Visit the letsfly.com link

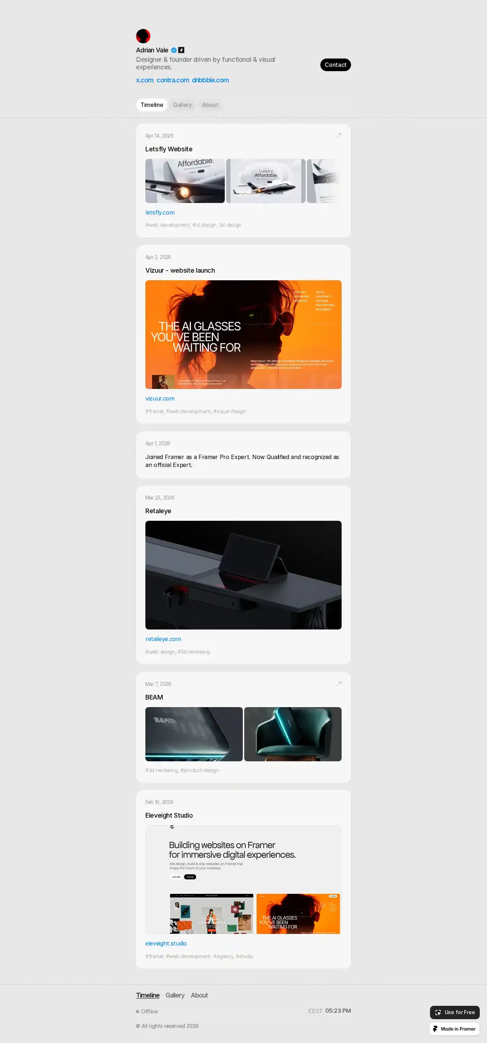160,213
